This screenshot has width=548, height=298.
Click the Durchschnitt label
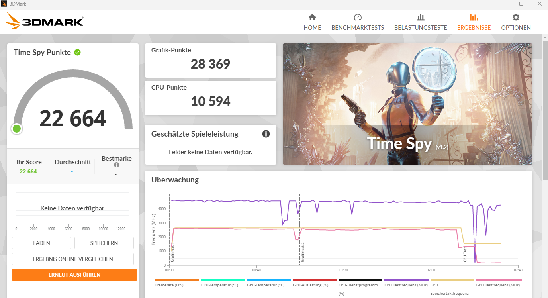pyautogui.click(x=73, y=162)
